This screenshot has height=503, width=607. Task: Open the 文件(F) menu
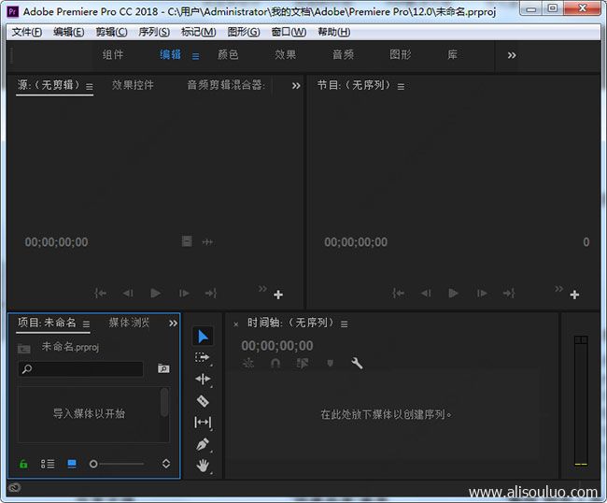[27, 32]
